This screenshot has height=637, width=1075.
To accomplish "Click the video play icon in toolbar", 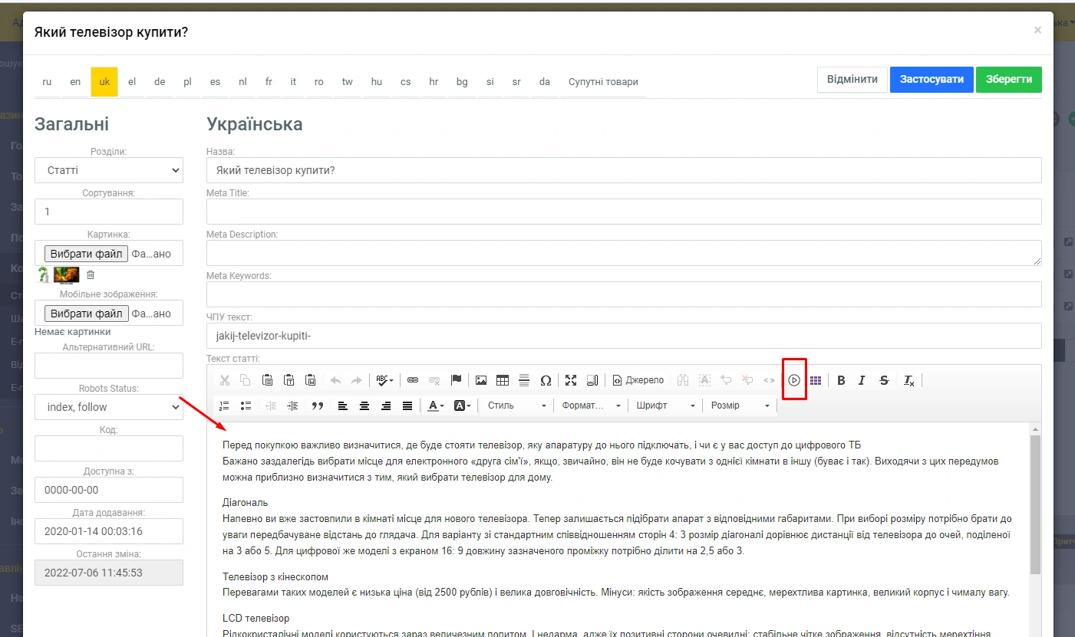I will tap(794, 380).
